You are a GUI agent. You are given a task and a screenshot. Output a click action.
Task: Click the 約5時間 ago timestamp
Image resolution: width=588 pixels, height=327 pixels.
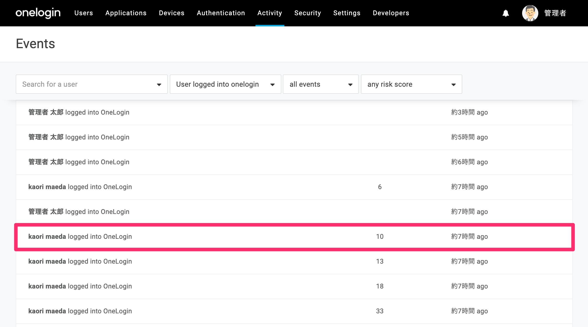tap(469, 137)
